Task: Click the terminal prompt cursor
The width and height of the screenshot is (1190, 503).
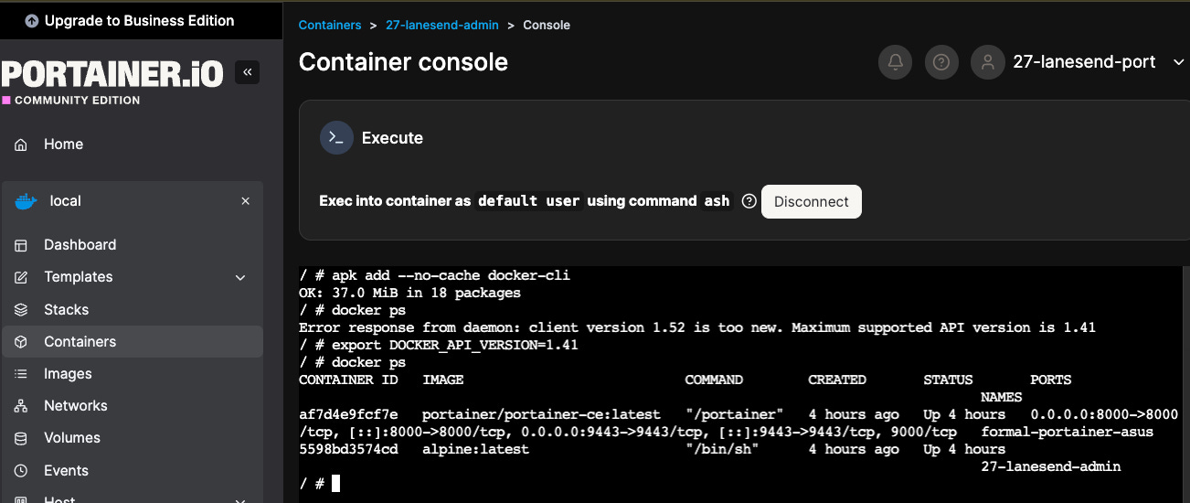Action: coord(335,484)
